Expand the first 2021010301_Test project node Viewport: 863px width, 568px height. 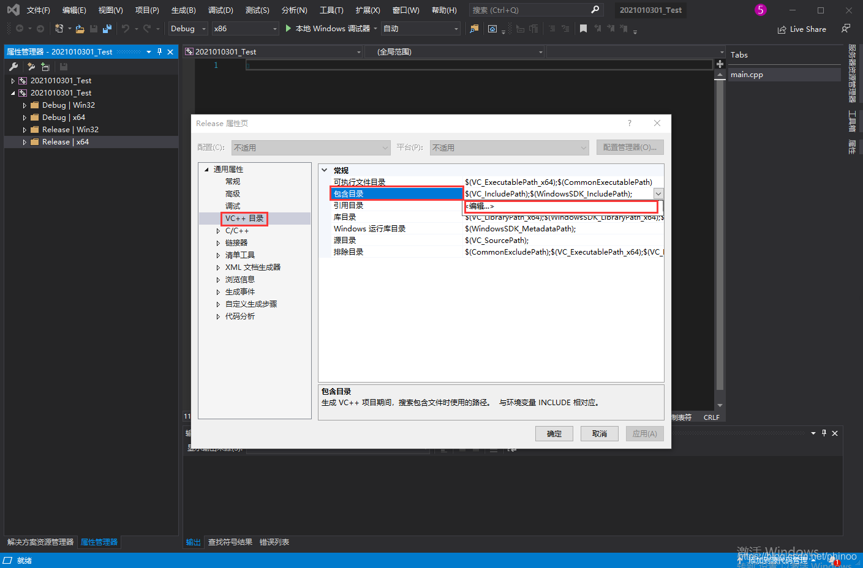13,81
